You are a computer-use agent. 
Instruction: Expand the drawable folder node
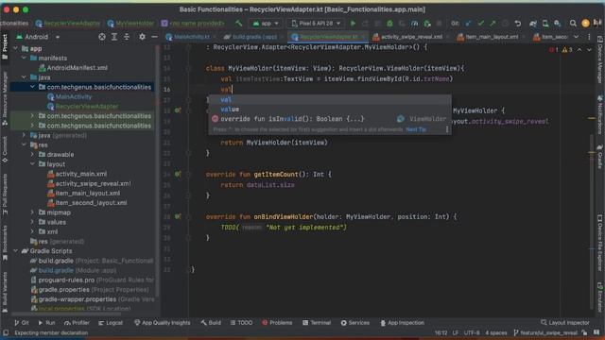(32, 154)
